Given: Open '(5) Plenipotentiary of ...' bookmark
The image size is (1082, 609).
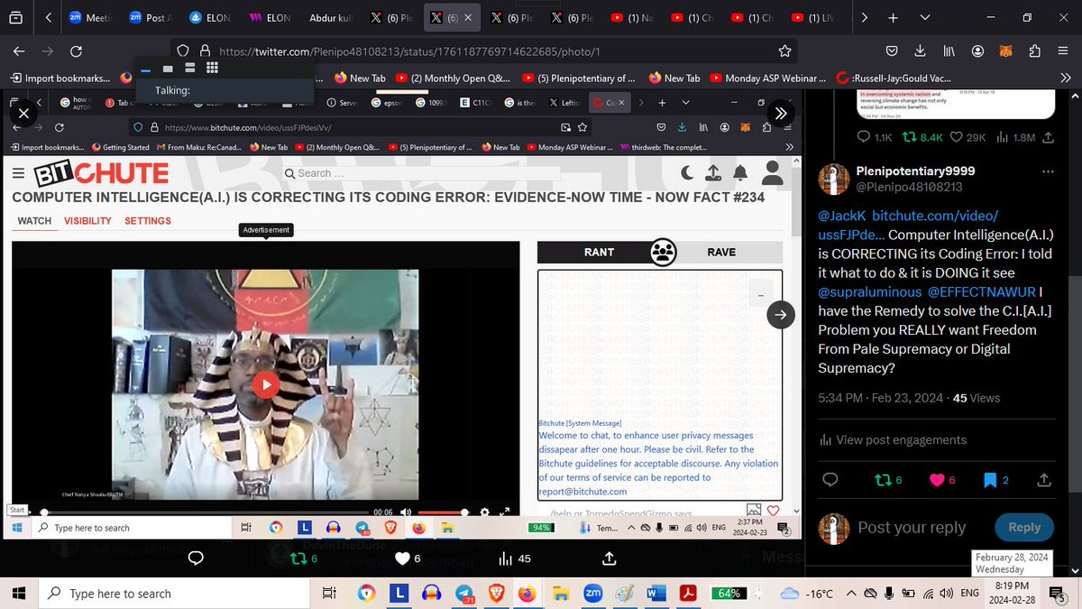Looking at the screenshot, I should click(577, 78).
